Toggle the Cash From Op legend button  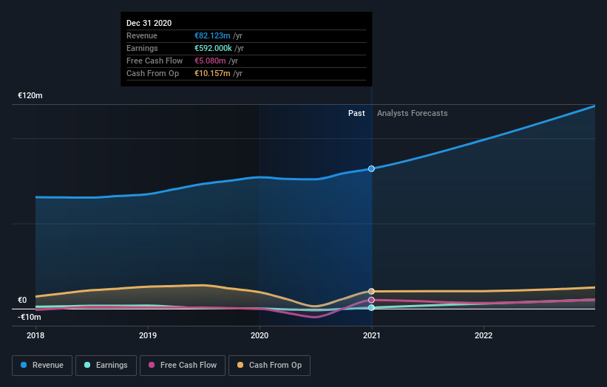(269, 366)
